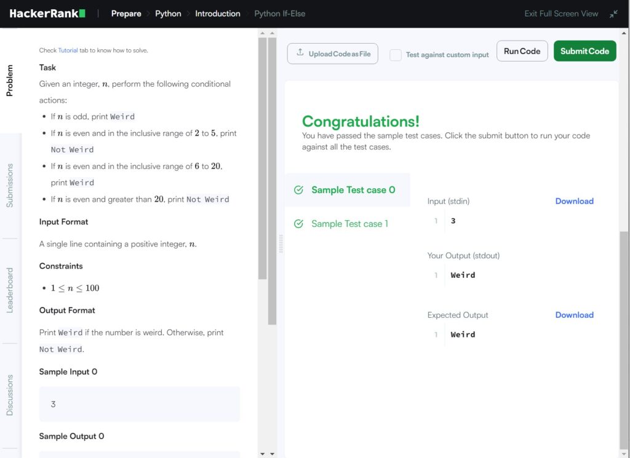The height and width of the screenshot is (458, 630).
Task: Click the green checkmark for Sample Test case 0
Action: (x=299, y=190)
